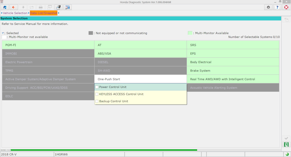Click the KEYLESS ACCESS Control Unit label
This screenshot has height=157, width=291.
(x=121, y=94)
